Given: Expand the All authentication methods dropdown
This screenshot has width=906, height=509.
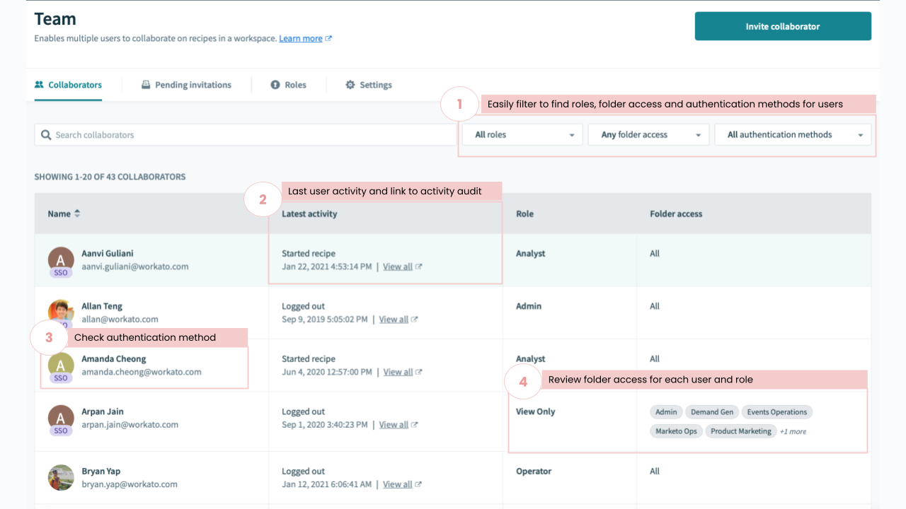Looking at the screenshot, I should pyautogui.click(x=793, y=135).
